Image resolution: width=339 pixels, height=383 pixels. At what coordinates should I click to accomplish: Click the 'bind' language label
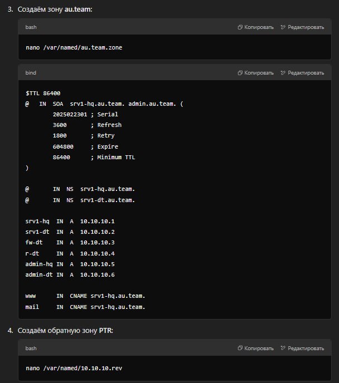tap(31, 72)
